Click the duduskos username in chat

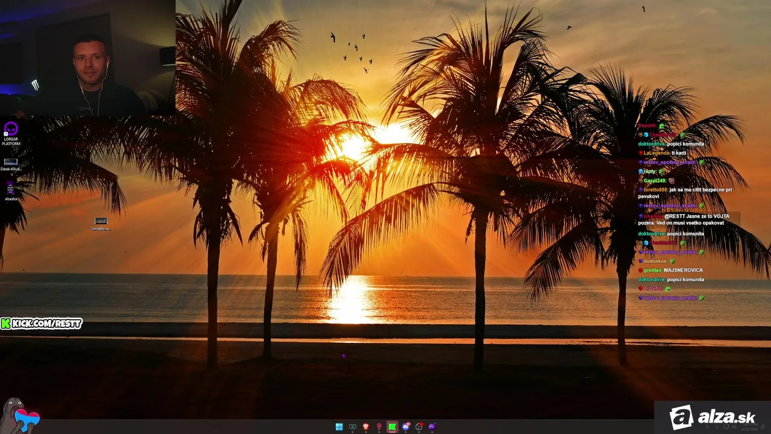click(x=655, y=261)
